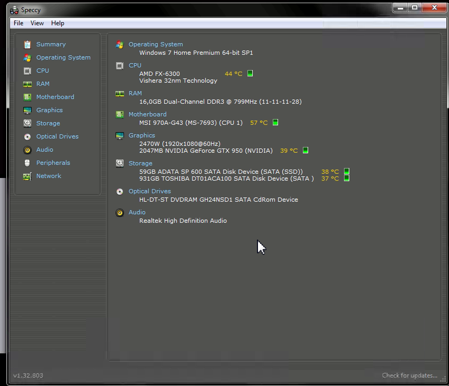The image size is (449, 386).
Task: Open the Audio heading link in summary
Action: point(137,212)
